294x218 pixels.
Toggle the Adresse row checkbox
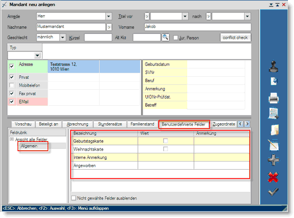11,66
